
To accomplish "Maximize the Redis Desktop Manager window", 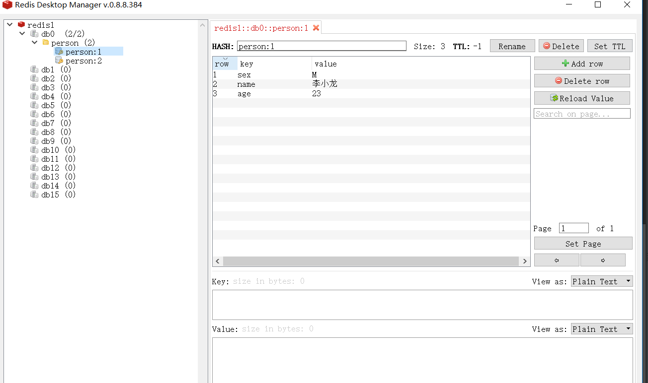I will pyautogui.click(x=598, y=4).
